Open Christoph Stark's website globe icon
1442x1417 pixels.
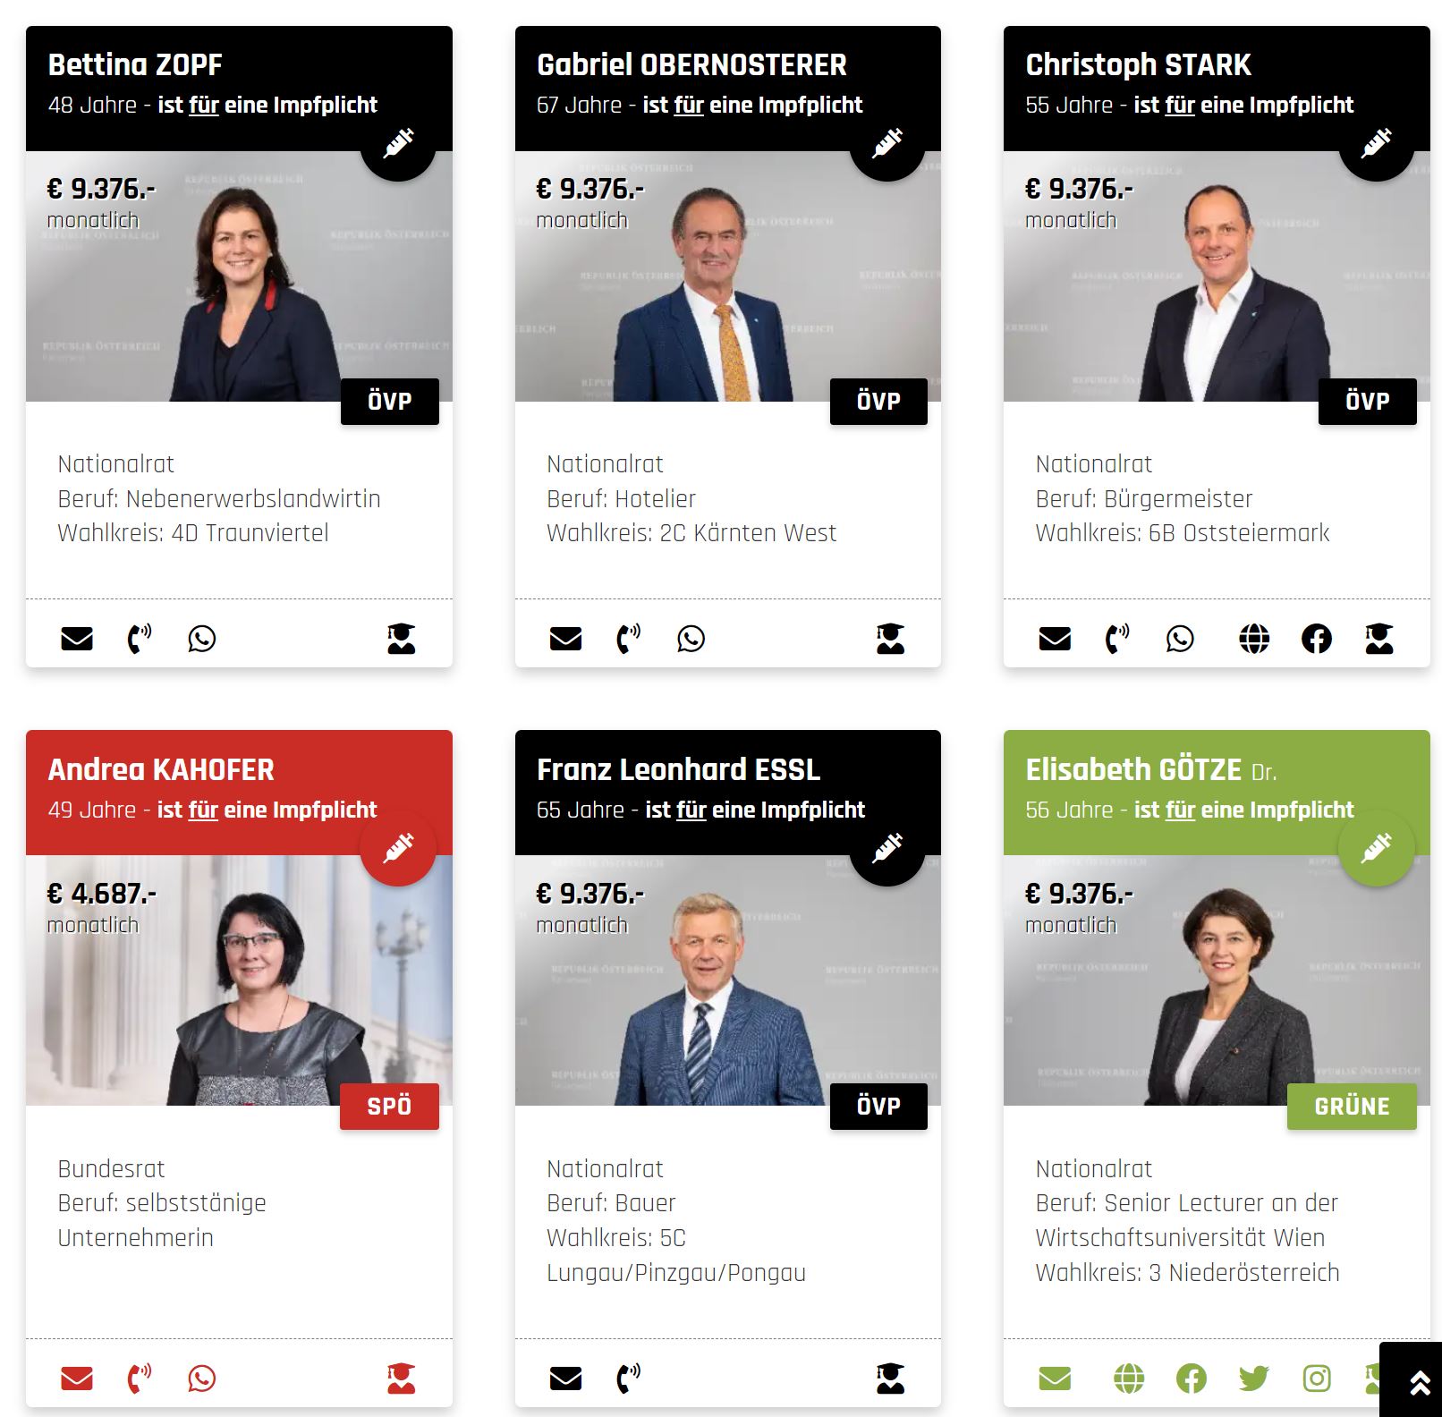[x=1254, y=639]
